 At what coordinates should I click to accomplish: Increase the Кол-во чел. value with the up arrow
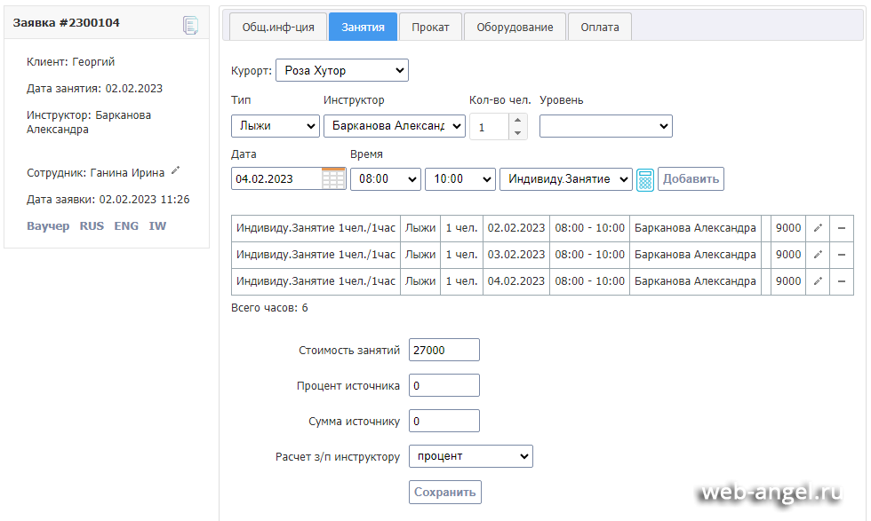(517, 120)
